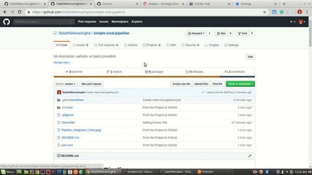Click New pull request button
The width and height of the screenshot is (312, 175).
point(91,84)
